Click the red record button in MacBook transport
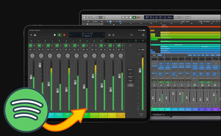221x136 pixels. 138,18
